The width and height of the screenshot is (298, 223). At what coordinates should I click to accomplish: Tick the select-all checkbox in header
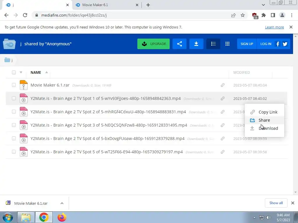tap(14, 72)
